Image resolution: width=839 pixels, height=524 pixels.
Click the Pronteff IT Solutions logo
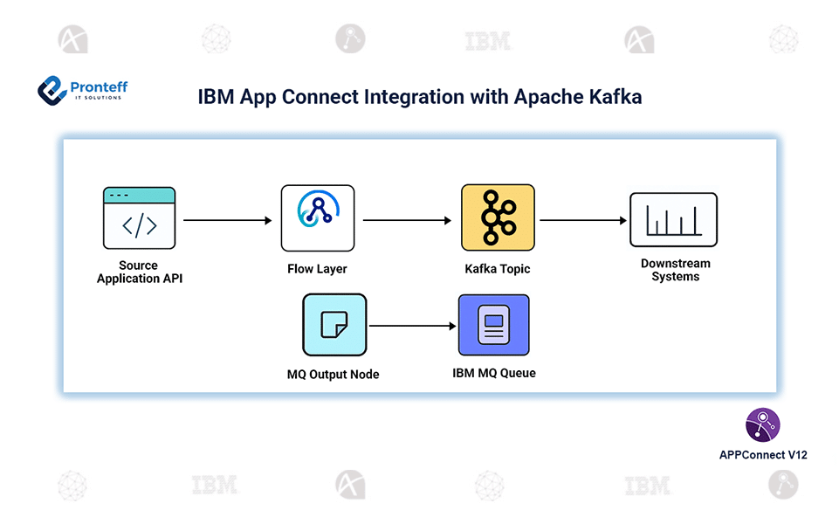(x=83, y=90)
